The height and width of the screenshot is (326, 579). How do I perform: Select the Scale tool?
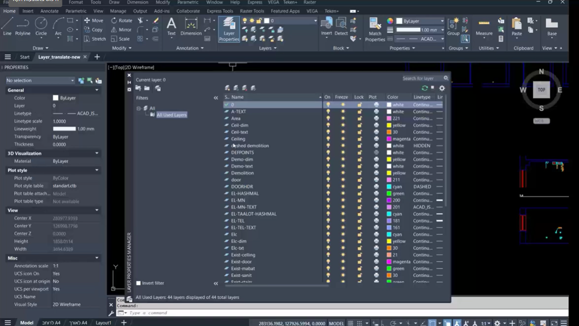pyautogui.click(x=120, y=39)
